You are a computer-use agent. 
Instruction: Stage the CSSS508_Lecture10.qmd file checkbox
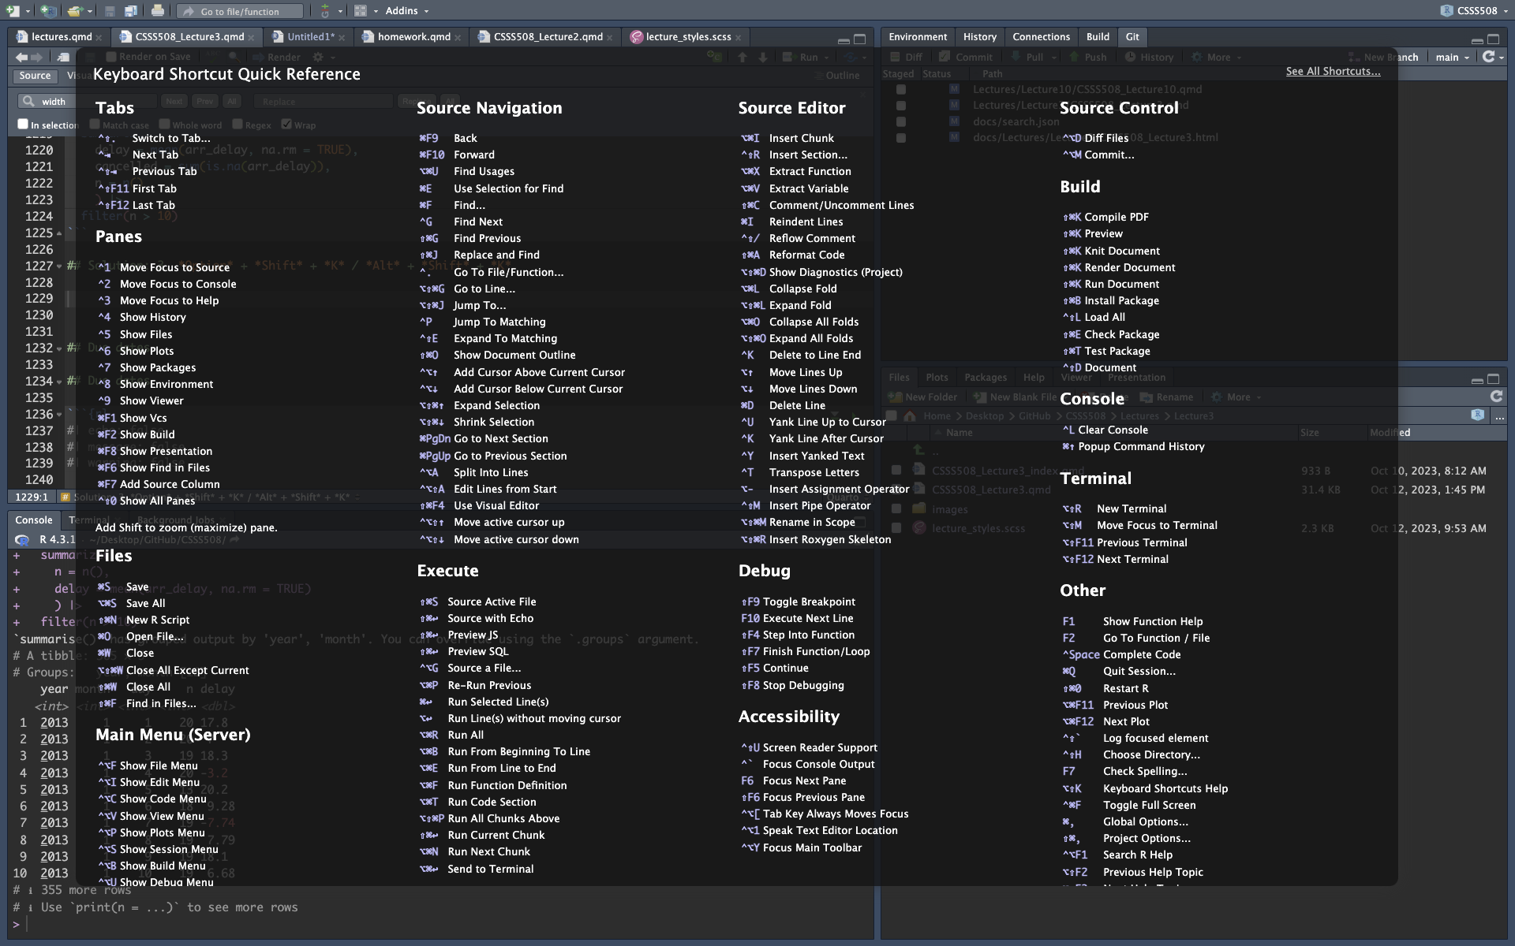901,89
